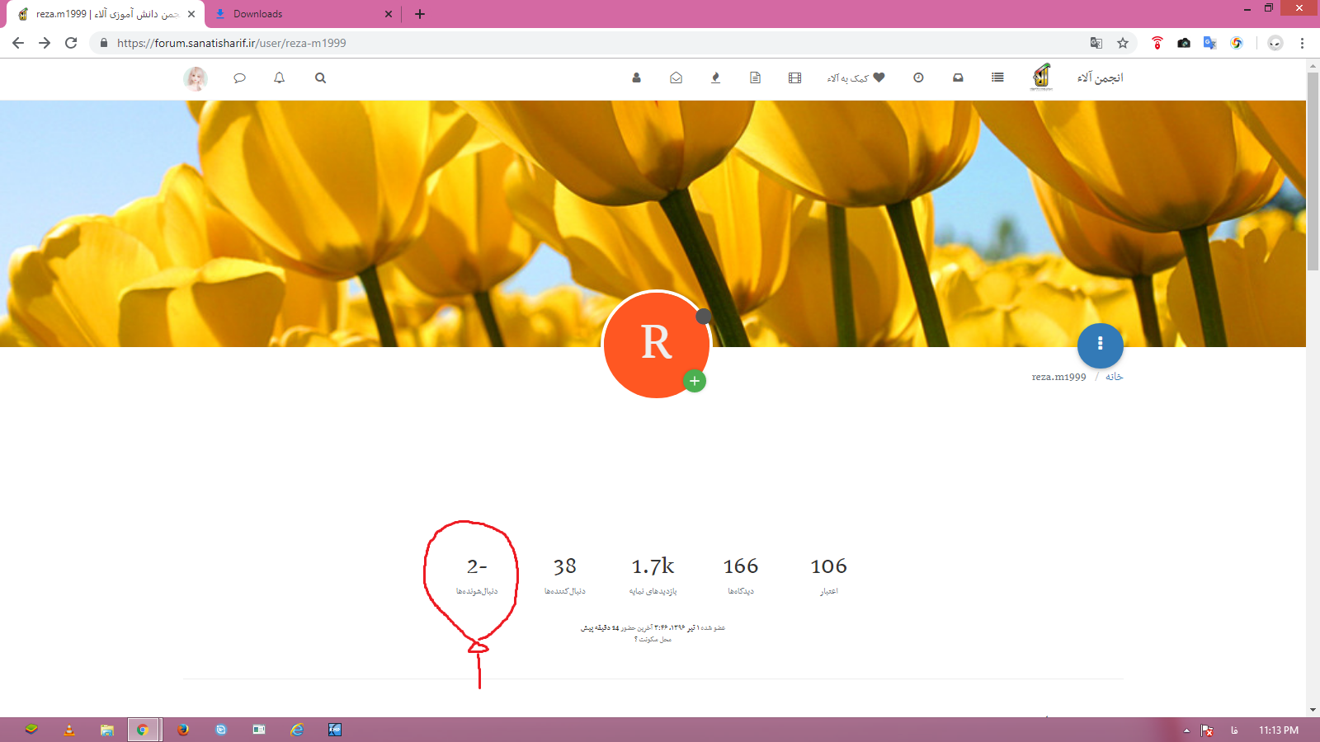This screenshot has width=1320, height=742.
Task: Open the Chrome profile avatar button
Action: coord(1275,43)
